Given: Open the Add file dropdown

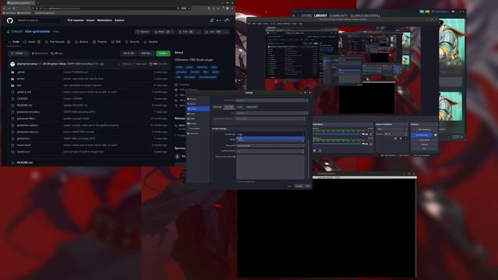Looking at the screenshot, I should point(146,54).
